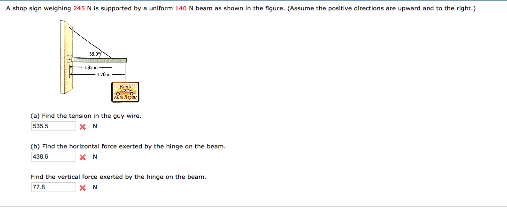Image resolution: width=507 pixels, height=216 pixels.
Task: Focus the vertical force field showing 77.8
Action: pyautogui.click(x=53, y=187)
